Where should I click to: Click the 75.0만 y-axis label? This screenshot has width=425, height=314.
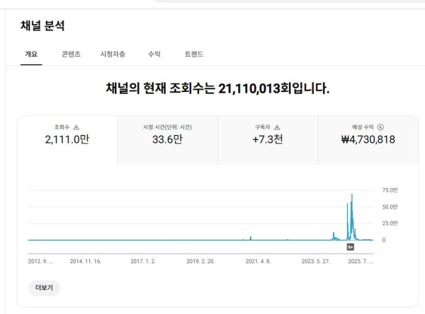tap(390, 190)
